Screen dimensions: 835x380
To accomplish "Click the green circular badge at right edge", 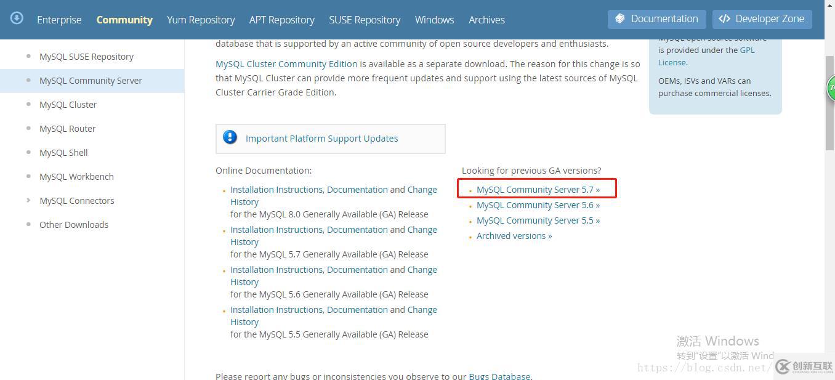I will point(830,88).
